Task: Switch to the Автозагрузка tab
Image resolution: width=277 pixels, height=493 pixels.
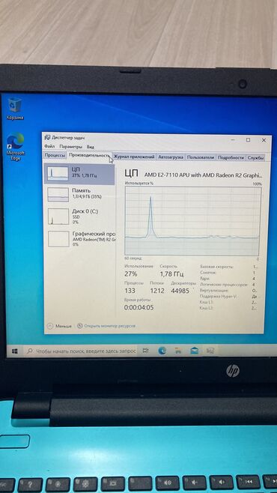Action: coord(171,157)
